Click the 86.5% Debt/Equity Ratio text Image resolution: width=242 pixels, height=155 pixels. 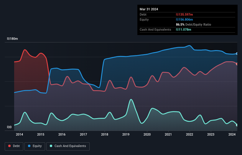pos(193,24)
